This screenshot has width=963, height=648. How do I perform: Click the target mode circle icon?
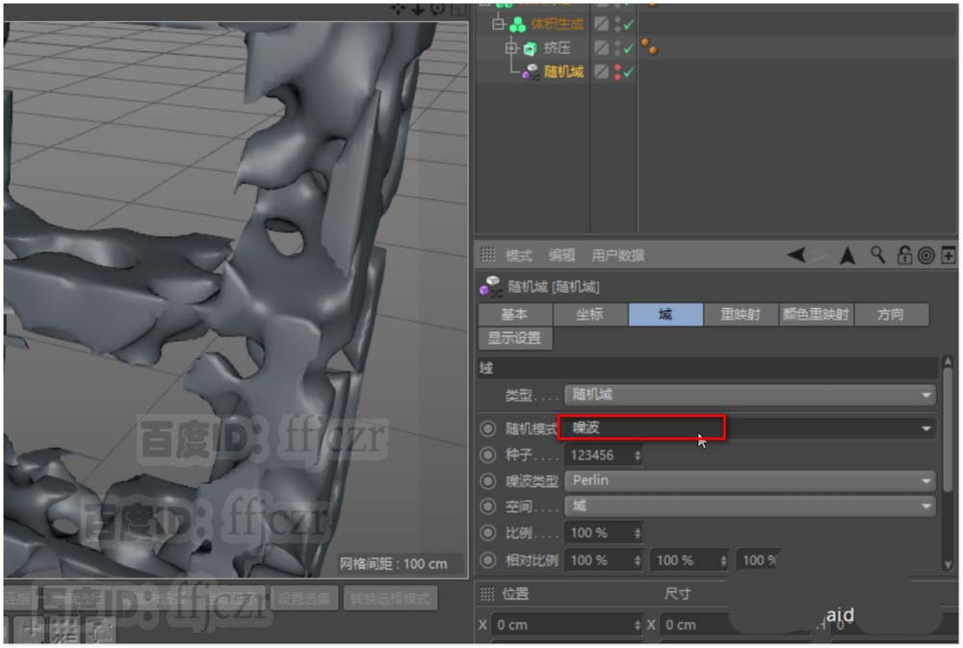[926, 255]
